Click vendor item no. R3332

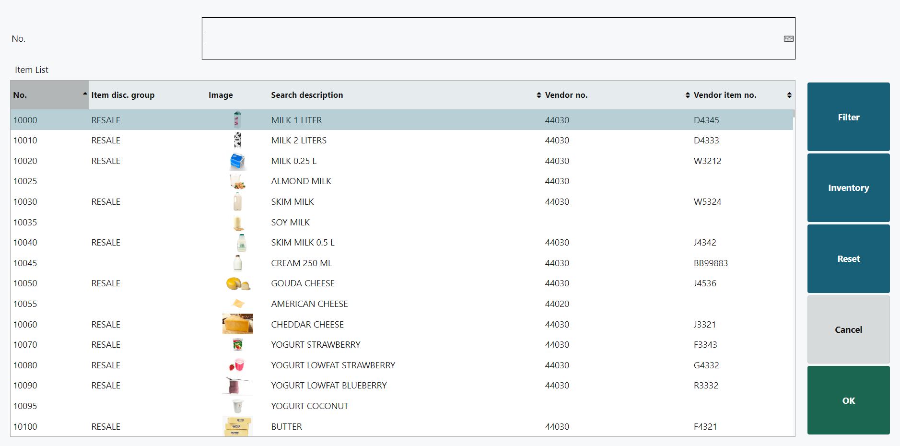(706, 386)
